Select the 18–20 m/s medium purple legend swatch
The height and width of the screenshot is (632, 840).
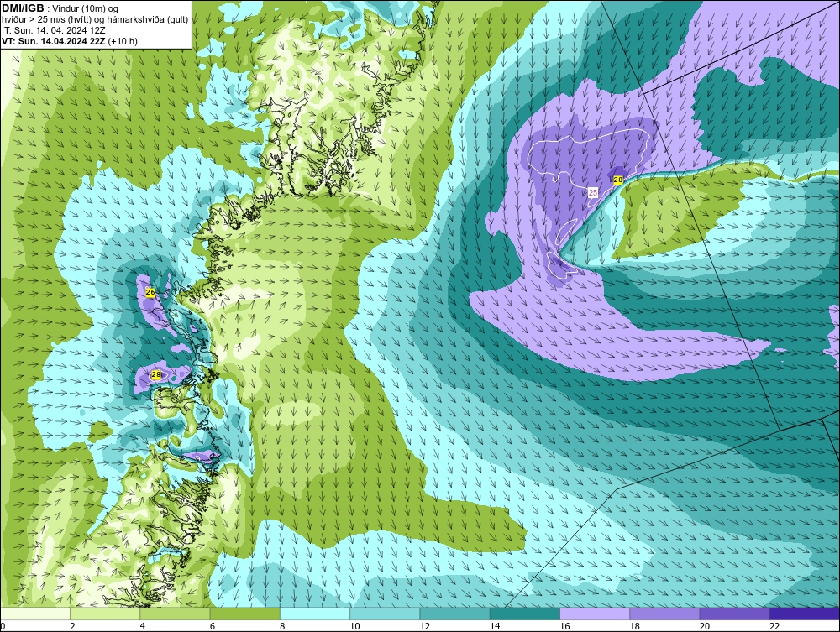[x=664, y=614]
